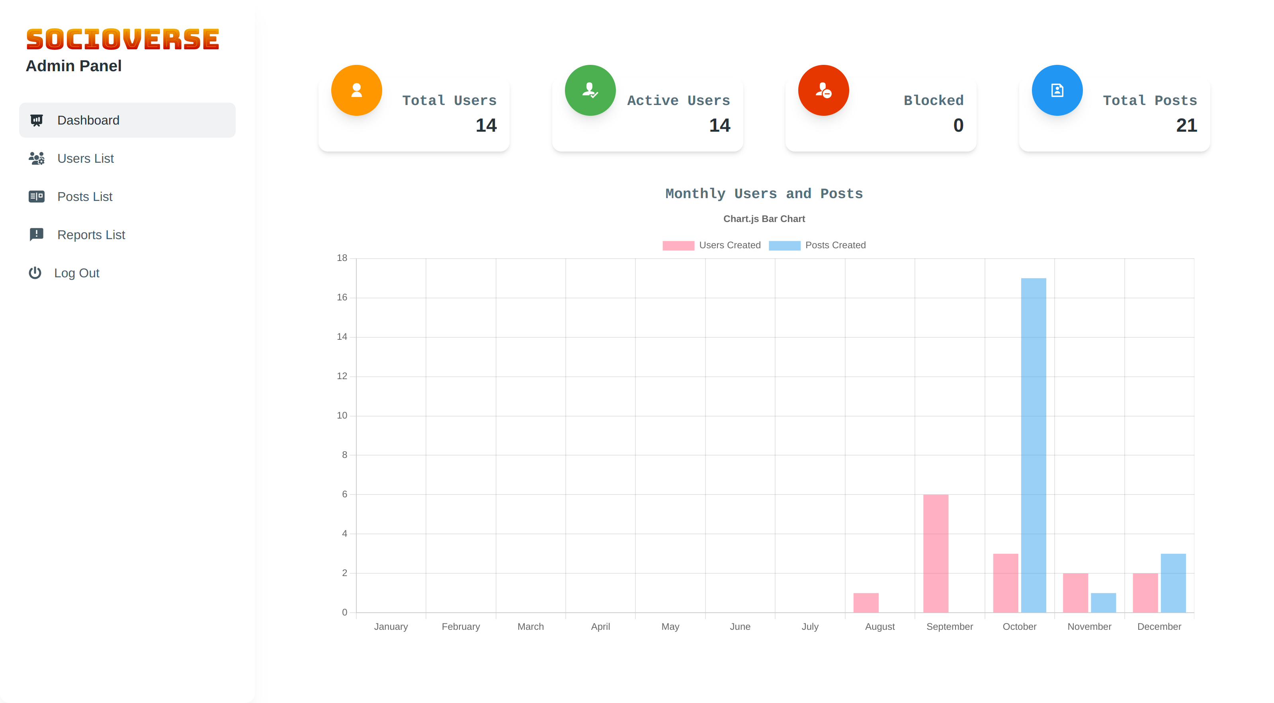Toggle the Posts Created legend item
Screen dimensions: 1274x703
(x=817, y=245)
